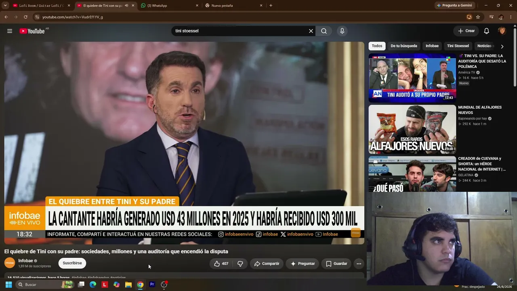This screenshot has height=291, width=517.
Task: Open the Infobae channel name link
Action: pos(26,261)
